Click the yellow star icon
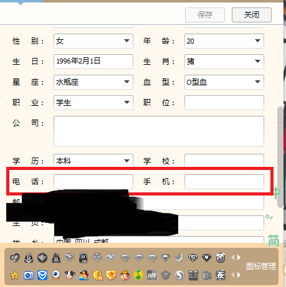The width and height of the screenshot is (286, 287). [x=14, y=275]
